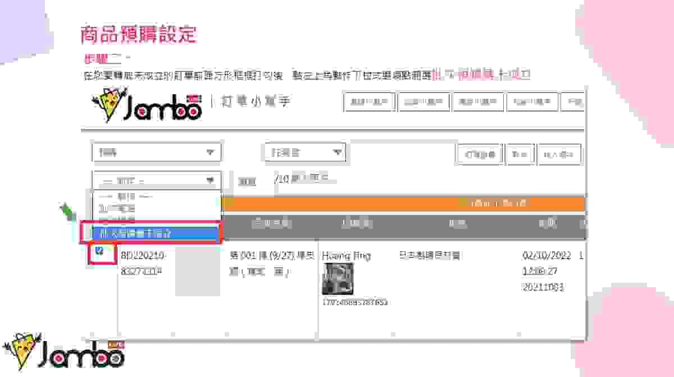Click the button directly beside the action dropdown
Viewport: 674px width, 377px height.
pos(248,181)
